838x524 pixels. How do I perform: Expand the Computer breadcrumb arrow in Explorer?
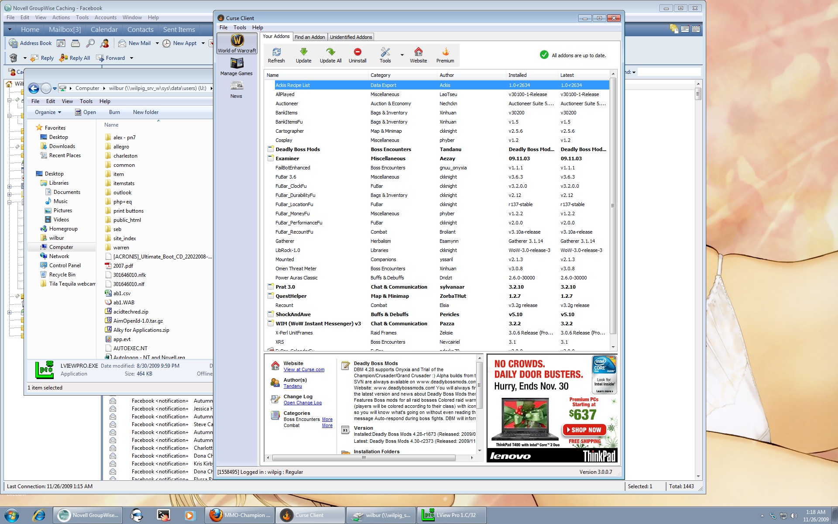pyautogui.click(x=104, y=88)
